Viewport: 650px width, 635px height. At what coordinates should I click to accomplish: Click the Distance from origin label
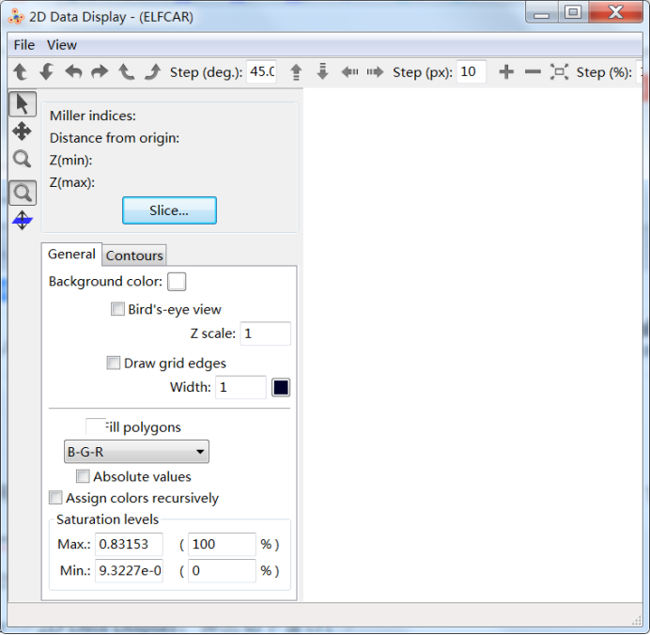tap(115, 138)
